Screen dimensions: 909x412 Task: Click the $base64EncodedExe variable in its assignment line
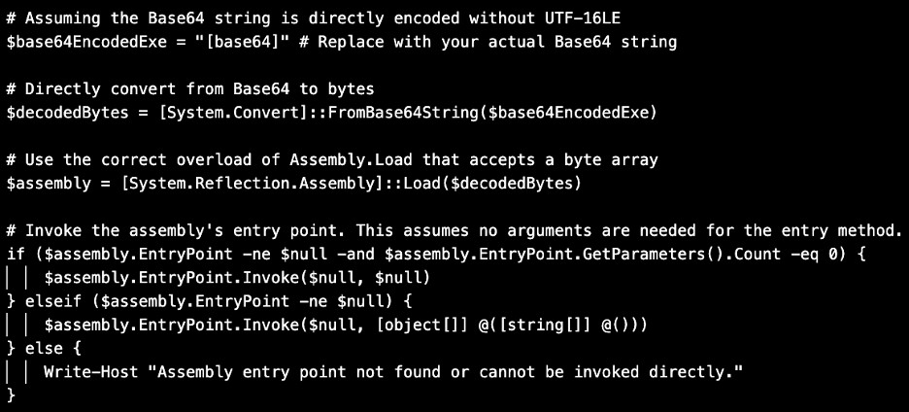tap(87, 43)
